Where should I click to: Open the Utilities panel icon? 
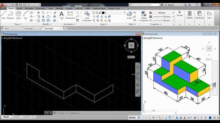189,15
